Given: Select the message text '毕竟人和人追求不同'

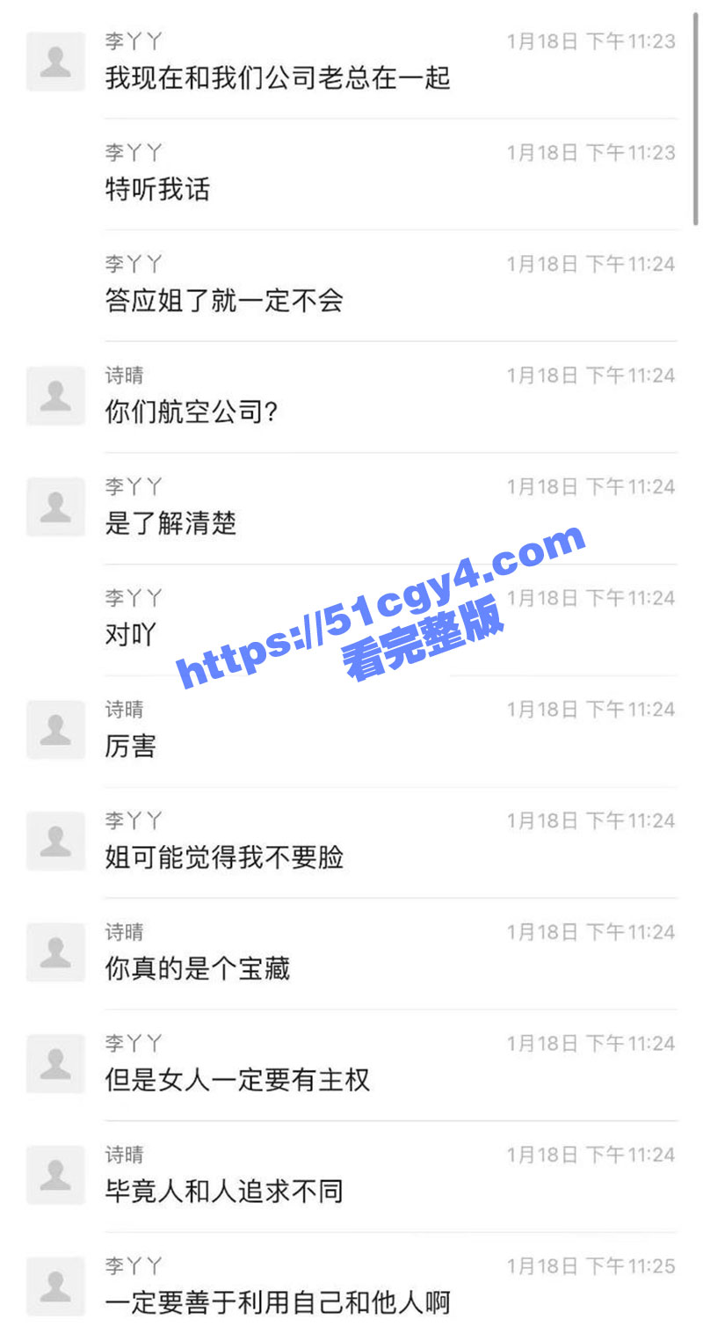Looking at the screenshot, I should (x=224, y=1192).
